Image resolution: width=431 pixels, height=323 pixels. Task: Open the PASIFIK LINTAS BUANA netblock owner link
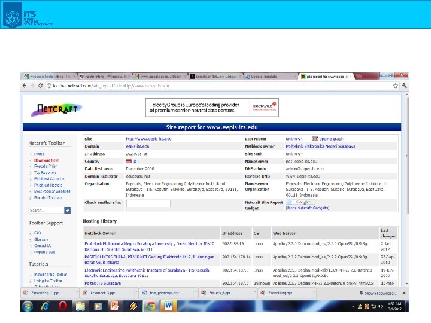(150, 260)
